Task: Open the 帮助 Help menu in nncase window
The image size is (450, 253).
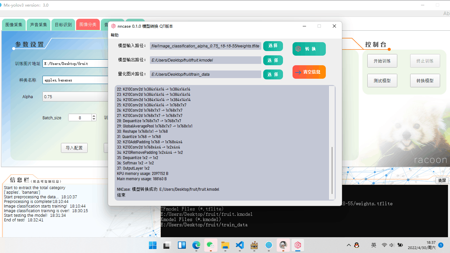Action: 114,35
